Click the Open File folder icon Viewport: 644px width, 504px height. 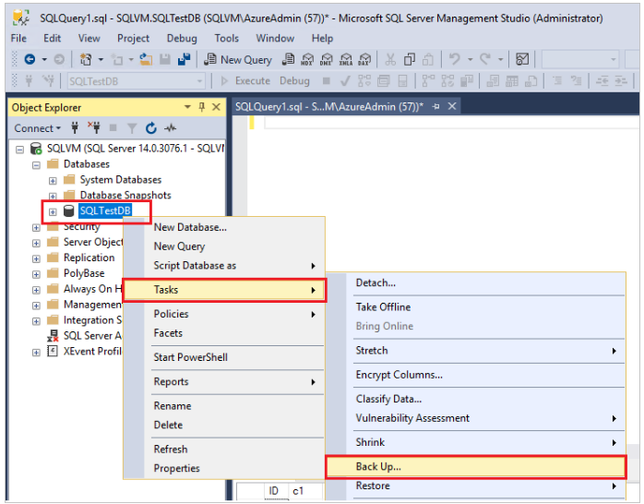pyautogui.click(x=146, y=60)
